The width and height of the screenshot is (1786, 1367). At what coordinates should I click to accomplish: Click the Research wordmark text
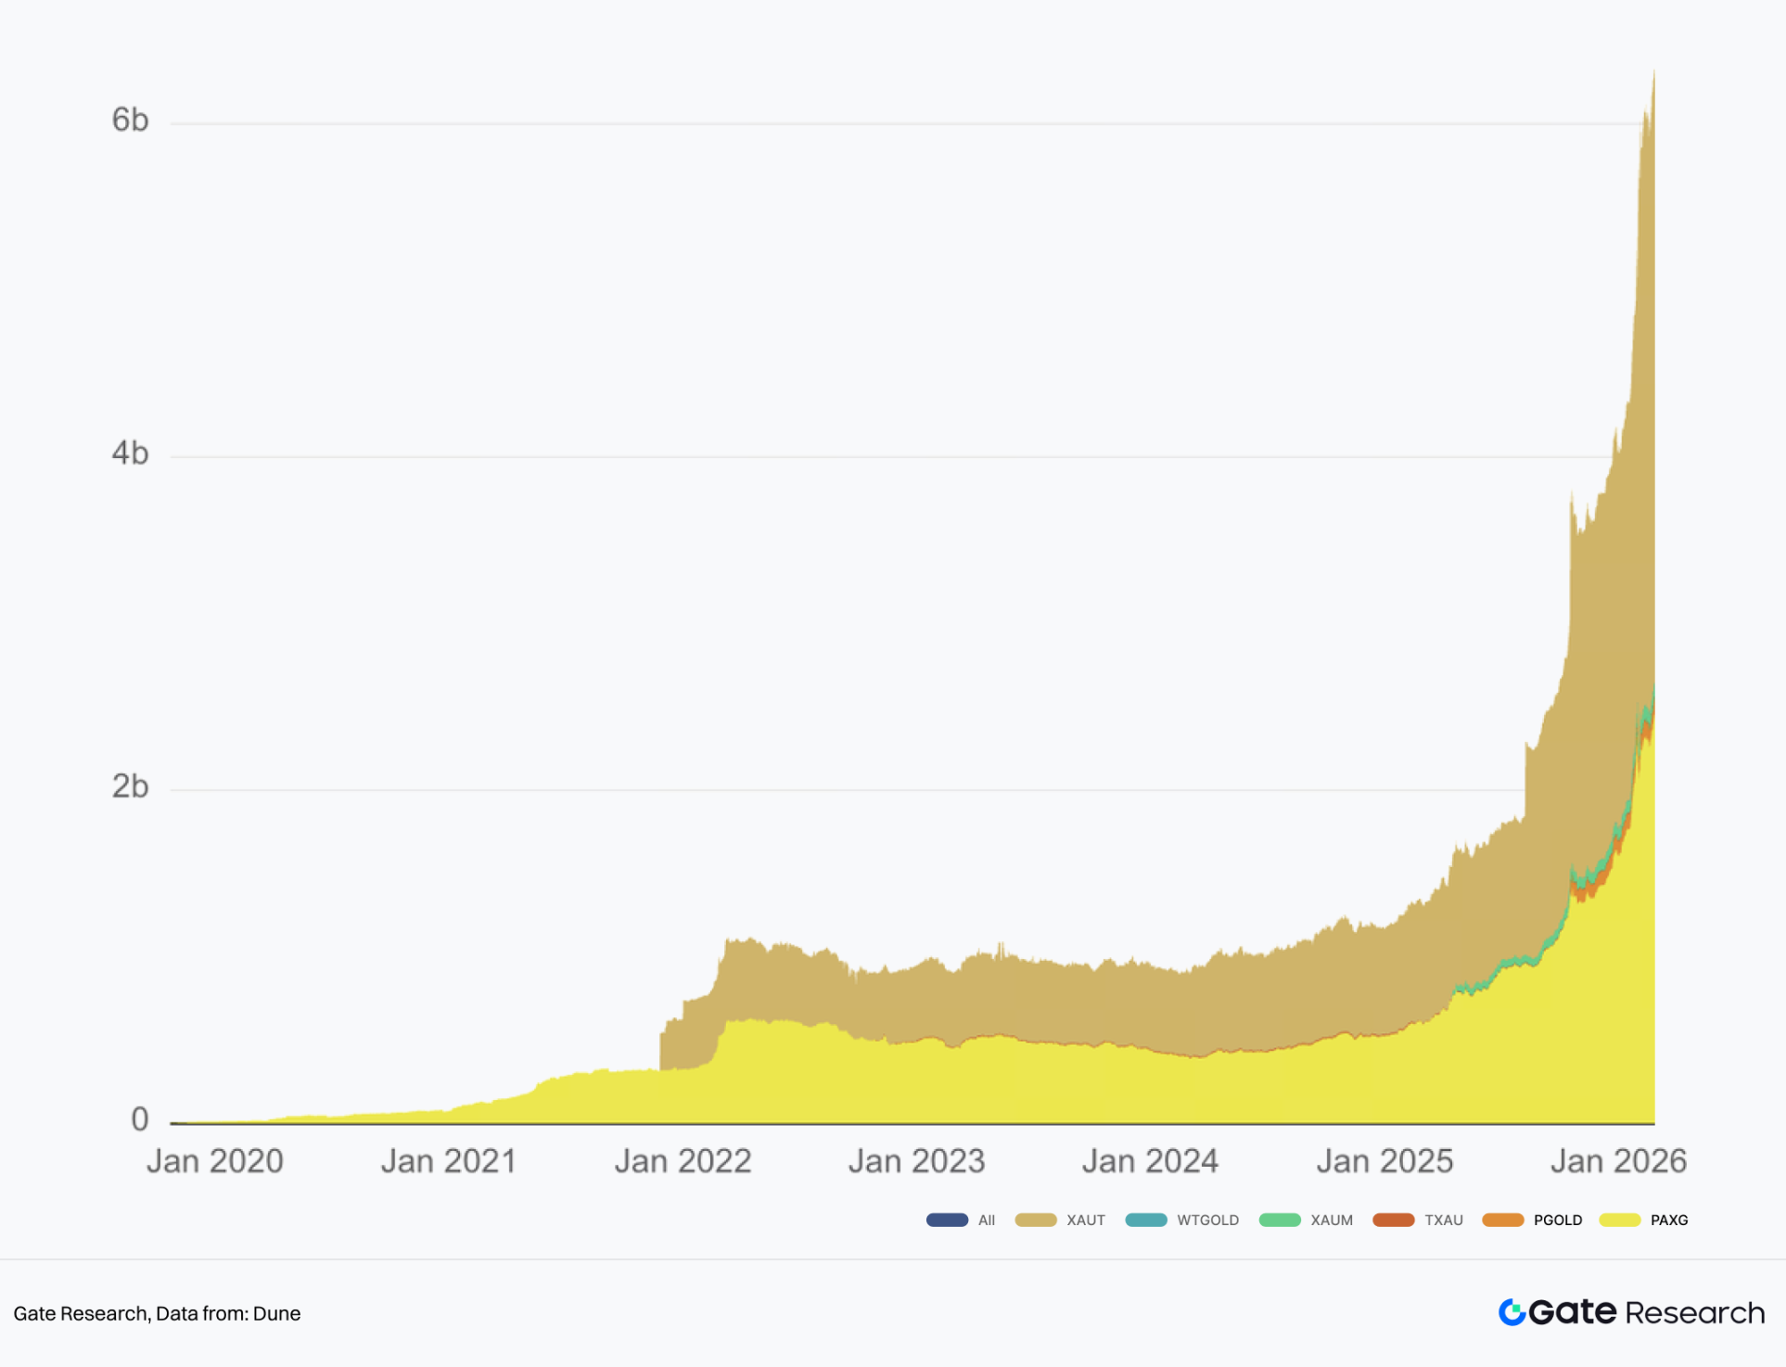tap(1694, 1312)
